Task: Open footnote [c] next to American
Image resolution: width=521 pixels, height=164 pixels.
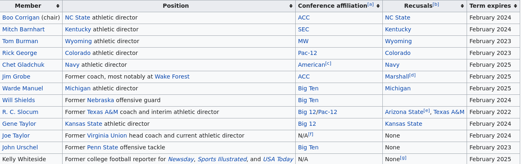Action: click(328, 63)
